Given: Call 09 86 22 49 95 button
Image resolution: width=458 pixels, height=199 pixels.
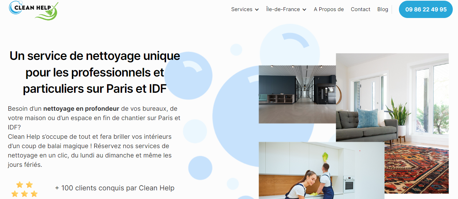Looking at the screenshot, I should pos(426,9).
